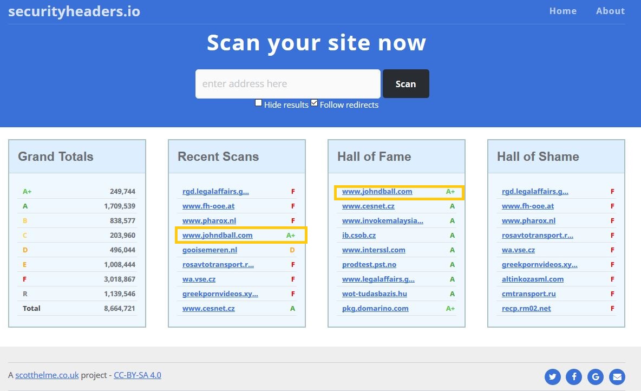641x391 pixels.
Task: Click the email envelope icon in footer
Action: click(617, 377)
